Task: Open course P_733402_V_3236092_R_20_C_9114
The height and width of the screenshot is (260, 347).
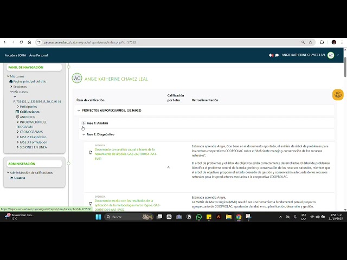Action: (x=37, y=102)
